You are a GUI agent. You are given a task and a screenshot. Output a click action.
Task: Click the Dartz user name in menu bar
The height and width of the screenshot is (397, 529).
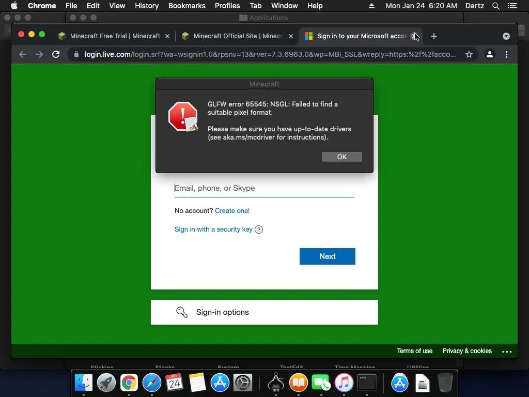(475, 6)
